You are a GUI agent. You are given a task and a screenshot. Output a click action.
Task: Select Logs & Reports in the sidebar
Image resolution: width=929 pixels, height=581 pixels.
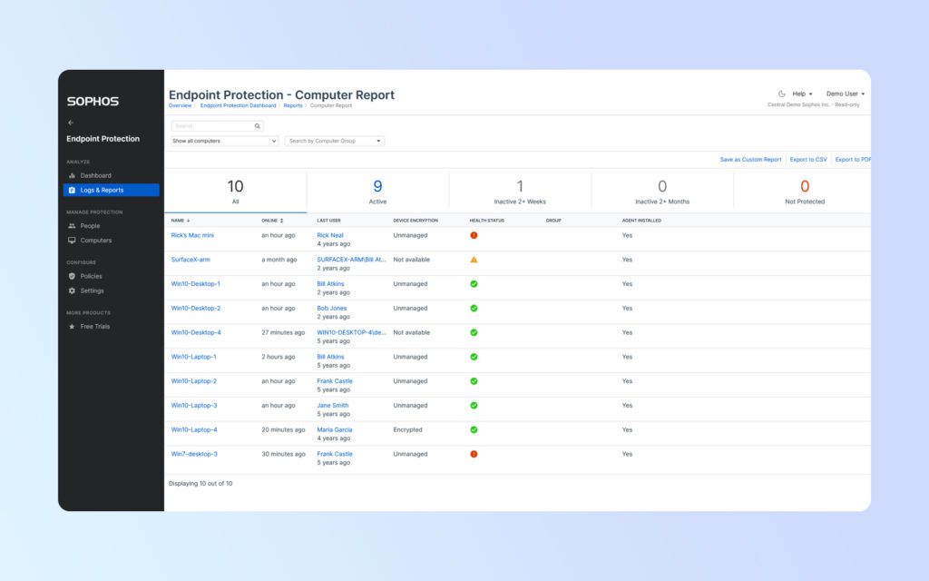(x=103, y=189)
